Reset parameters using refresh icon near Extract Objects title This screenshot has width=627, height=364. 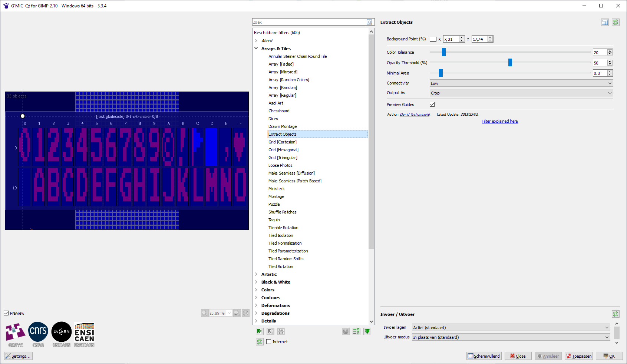click(616, 22)
